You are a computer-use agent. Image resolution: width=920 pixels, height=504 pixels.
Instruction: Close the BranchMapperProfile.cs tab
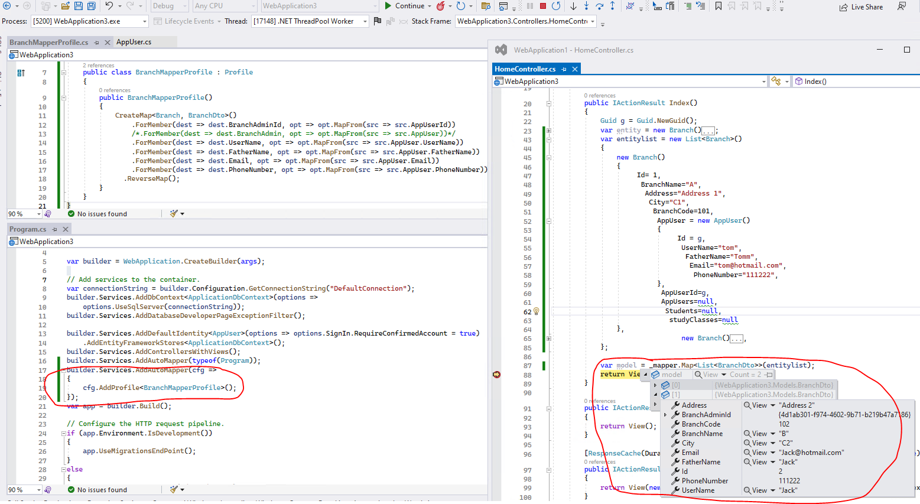pyautogui.click(x=107, y=43)
